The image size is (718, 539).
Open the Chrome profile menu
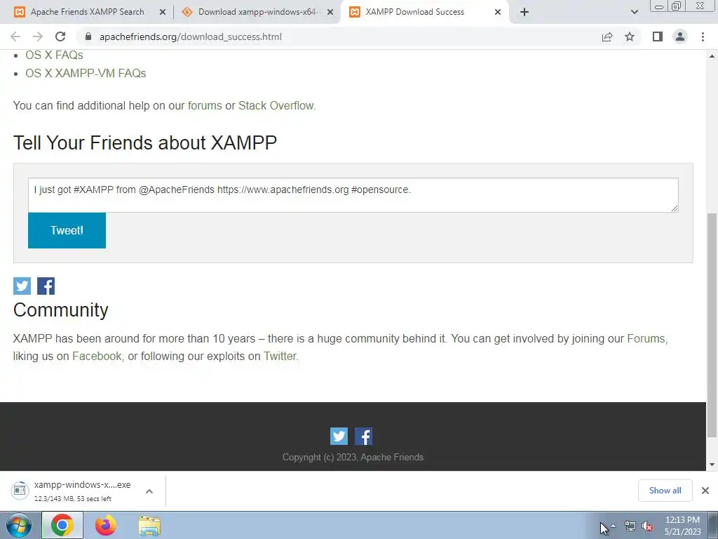point(680,36)
